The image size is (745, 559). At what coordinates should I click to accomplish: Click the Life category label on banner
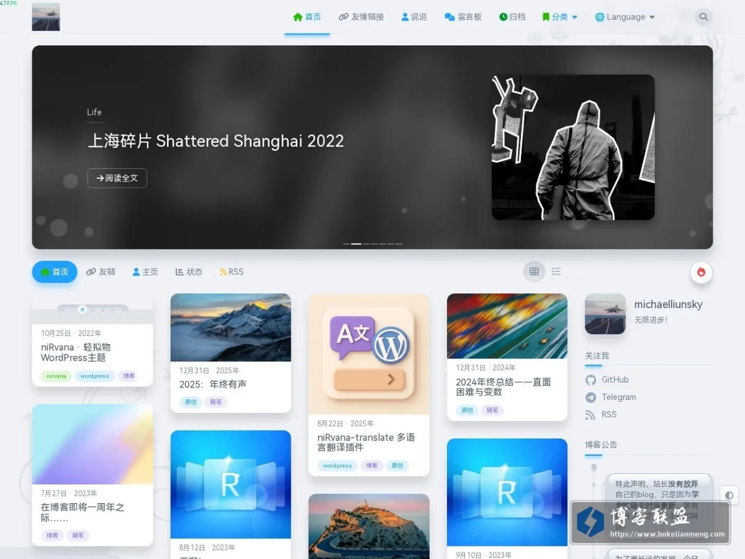(x=94, y=112)
